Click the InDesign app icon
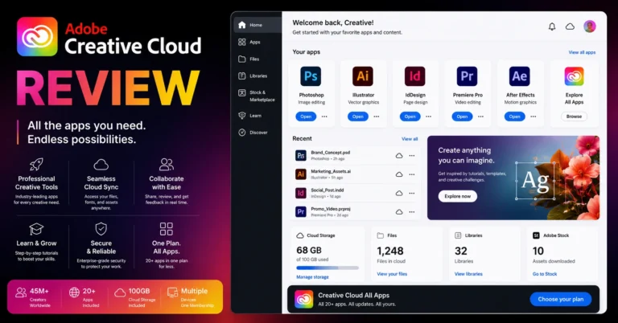The width and height of the screenshot is (618, 323). pos(414,76)
